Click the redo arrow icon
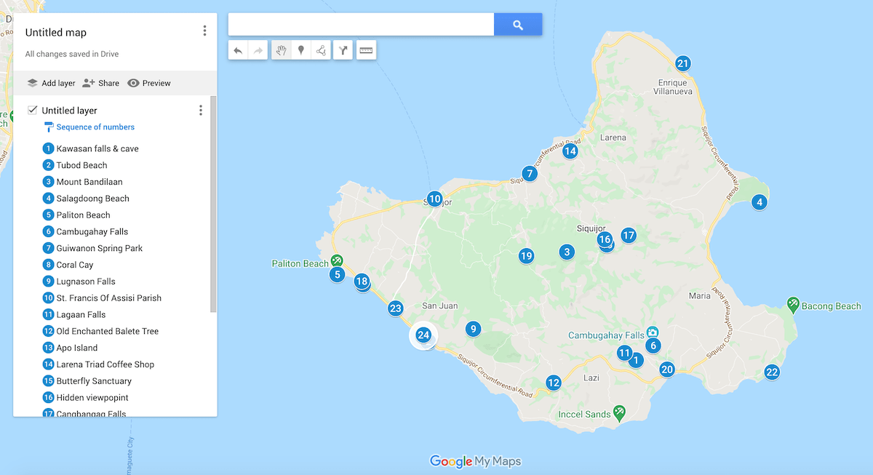873x475 pixels. click(258, 50)
